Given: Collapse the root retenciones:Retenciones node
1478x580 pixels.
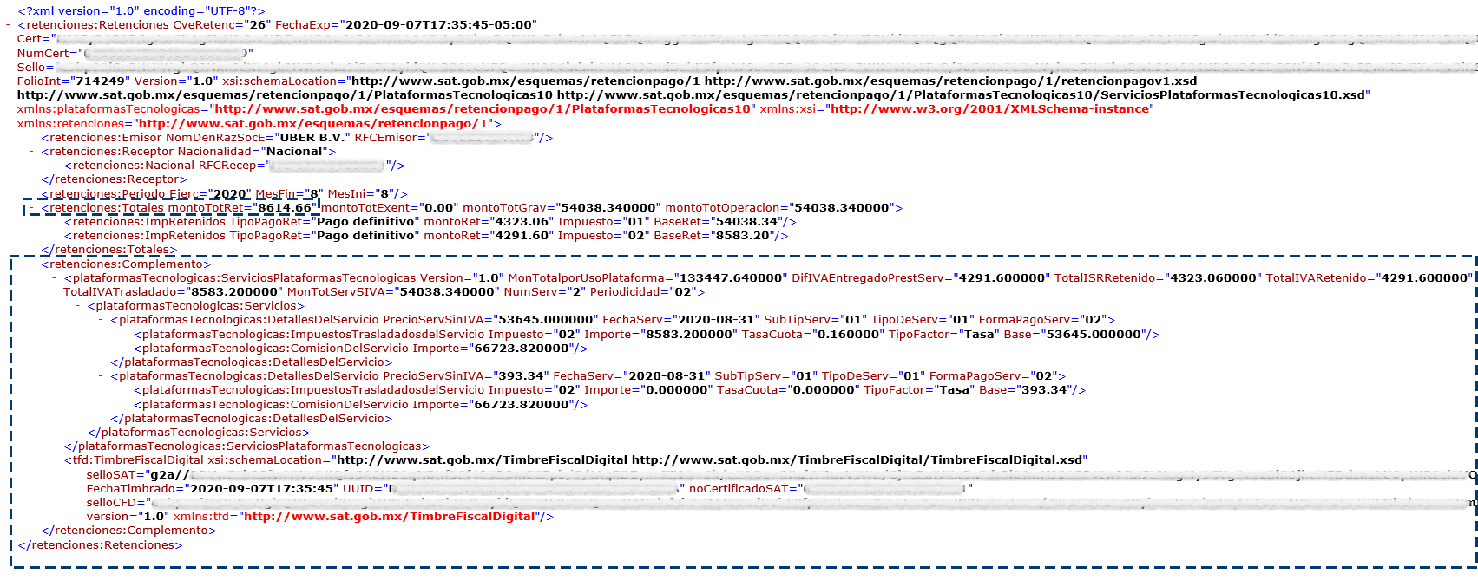Looking at the screenshot, I should (x=9, y=25).
